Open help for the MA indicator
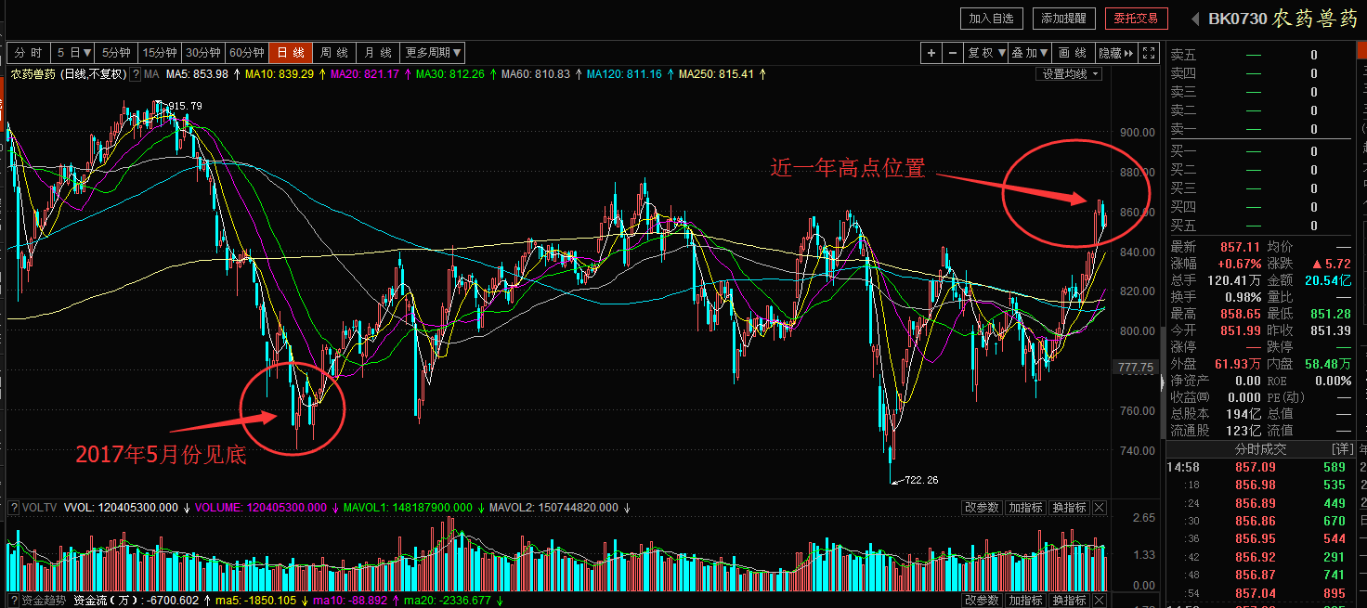Viewport: 1367px width, 608px height. [x=136, y=74]
